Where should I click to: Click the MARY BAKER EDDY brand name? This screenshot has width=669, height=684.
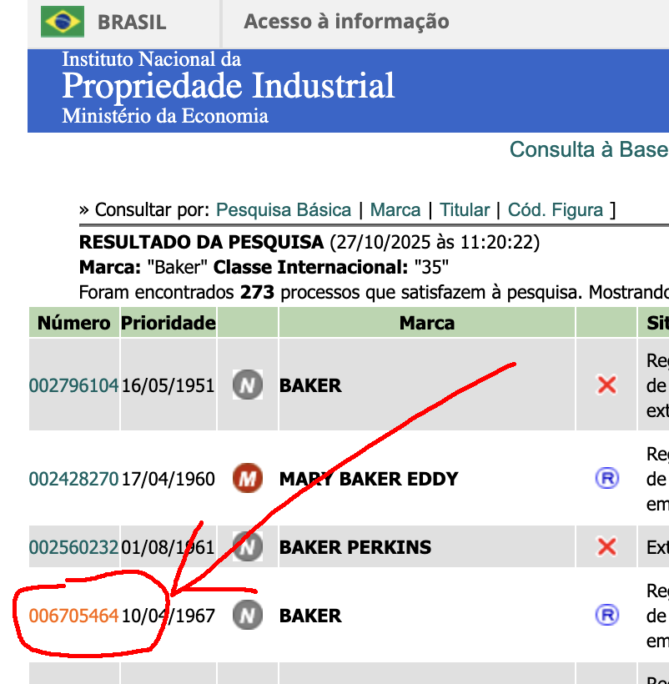369,479
